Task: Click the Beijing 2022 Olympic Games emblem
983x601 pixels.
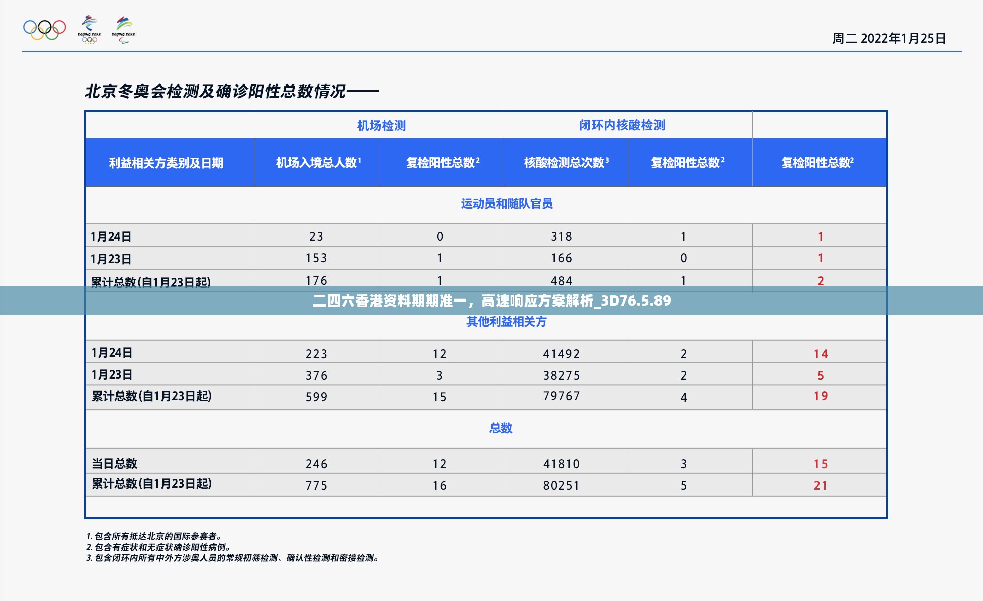Action: [89, 30]
